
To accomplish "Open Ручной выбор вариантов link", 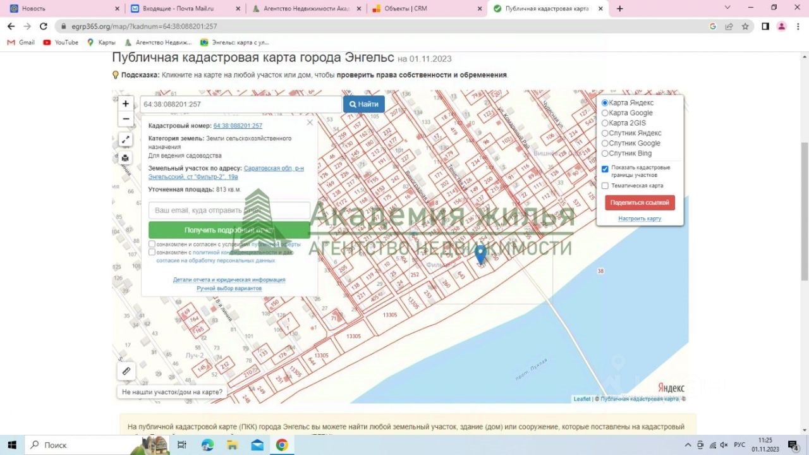I will 229,288.
